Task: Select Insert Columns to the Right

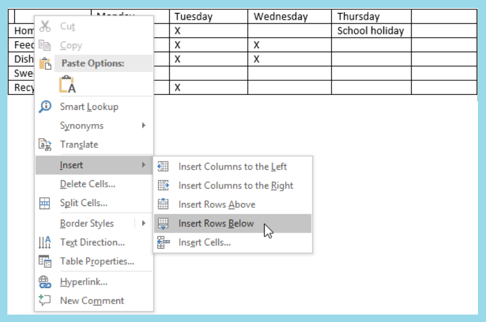Action: coord(236,185)
